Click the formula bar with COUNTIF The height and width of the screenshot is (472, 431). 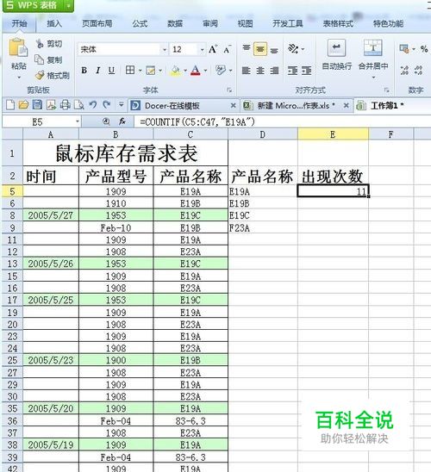(x=283, y=121)
